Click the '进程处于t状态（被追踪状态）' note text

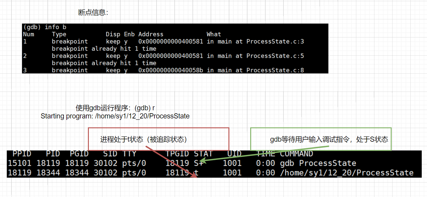click(144, 139)
